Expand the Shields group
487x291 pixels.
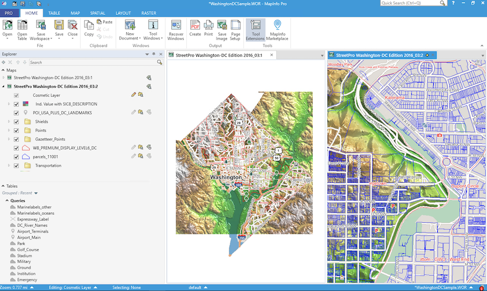(9, 122)
